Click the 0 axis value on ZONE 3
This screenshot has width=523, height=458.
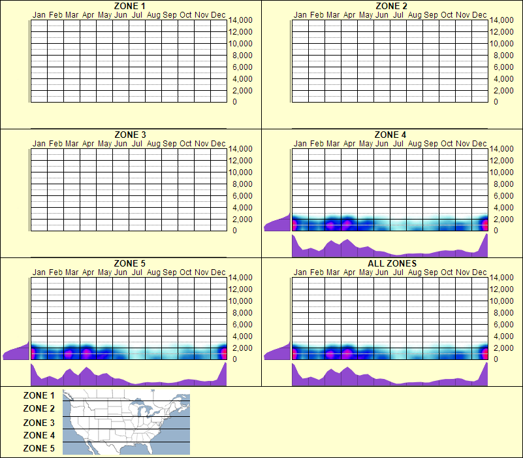pyautogui.click(x=234, y=230)
